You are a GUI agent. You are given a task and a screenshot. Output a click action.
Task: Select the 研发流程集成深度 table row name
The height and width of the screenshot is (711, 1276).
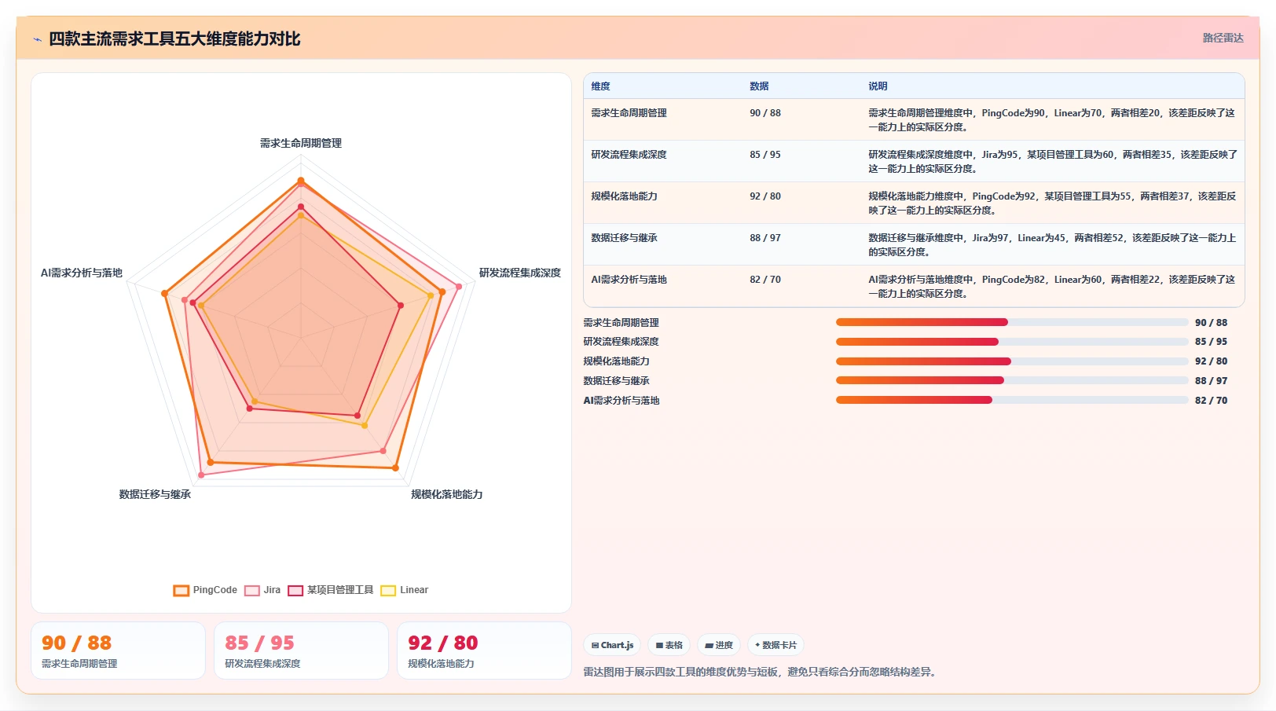(629, 155)
